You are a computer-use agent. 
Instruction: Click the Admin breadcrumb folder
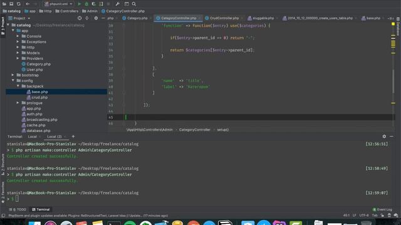tap(90, 11)
